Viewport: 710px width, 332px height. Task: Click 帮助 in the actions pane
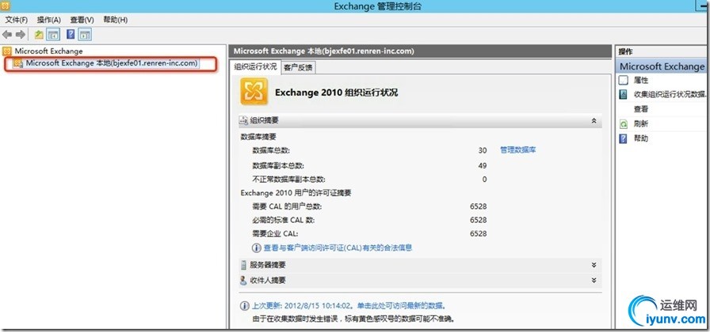pyautogui.click(x=641, y=138)
